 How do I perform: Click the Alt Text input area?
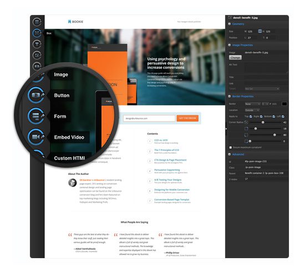click(x=266, y=68)
